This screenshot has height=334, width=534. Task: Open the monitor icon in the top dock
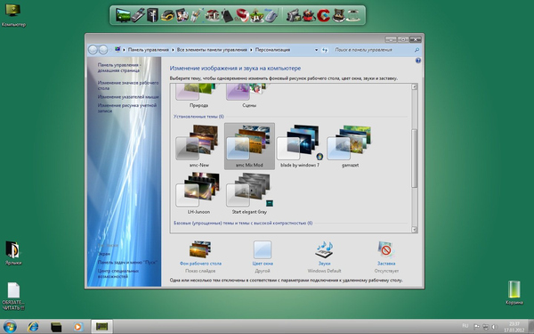[x=123, y=15]
